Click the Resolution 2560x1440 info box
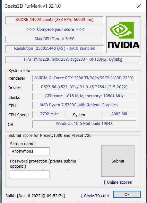The width and height of the screenshot is (147, 203). click(x=55, y=49)
